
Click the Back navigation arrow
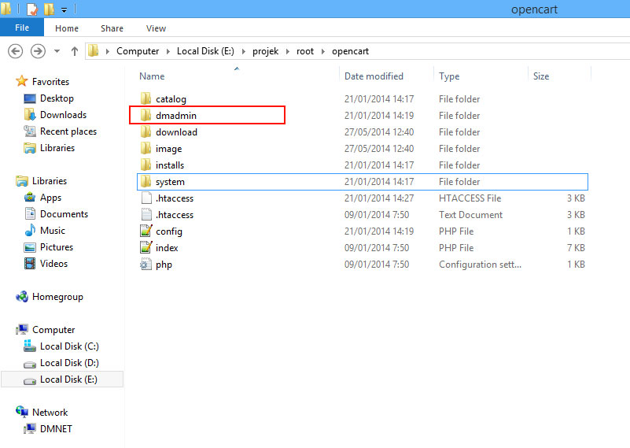[15, 51]
